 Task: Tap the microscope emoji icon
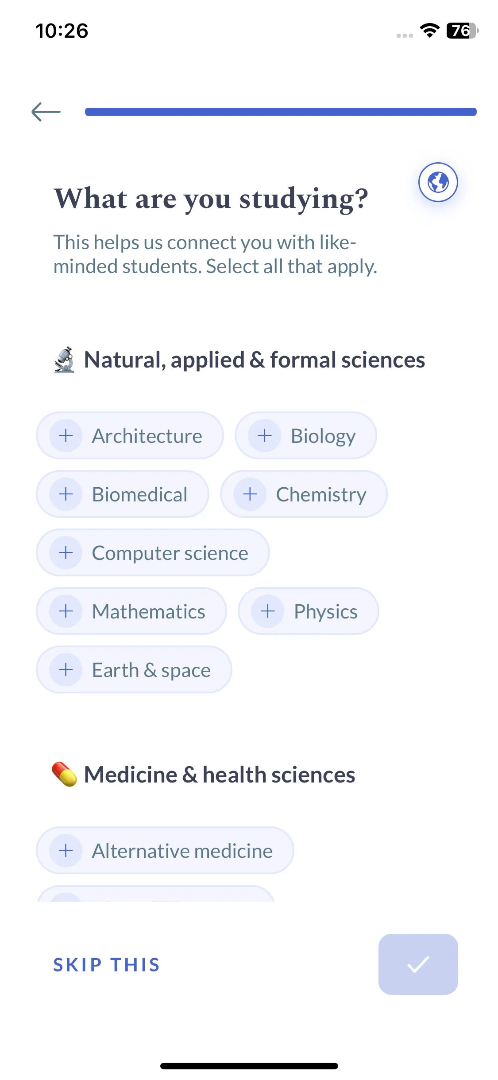(x=65, y=360)
